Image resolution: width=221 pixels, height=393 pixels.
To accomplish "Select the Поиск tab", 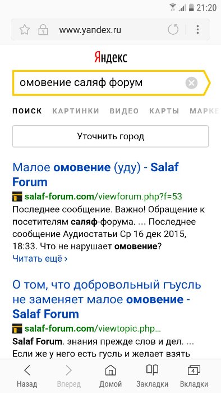I will point(27,111).
